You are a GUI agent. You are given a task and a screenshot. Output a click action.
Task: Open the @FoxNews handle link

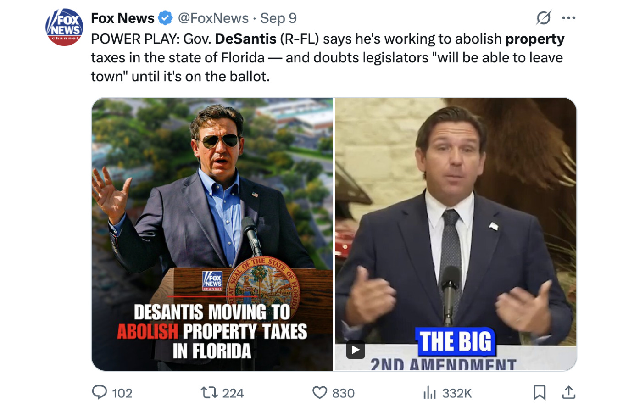click(x=212, y=18)
